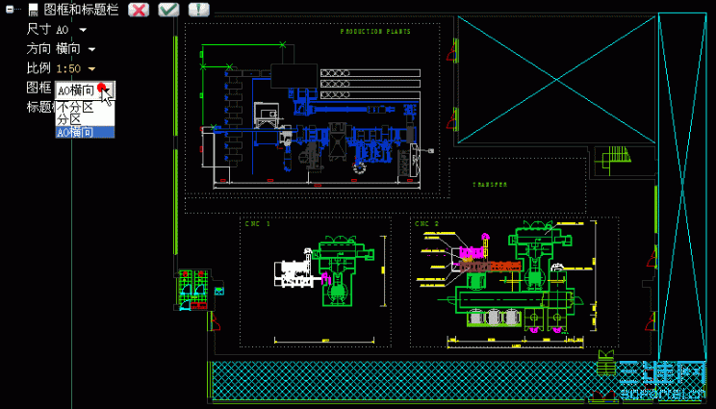Click the 图框和标题栏 sheet icon
Image resolution: width=716 pixels, height=409 pixels.
click(x=33, y=9)
